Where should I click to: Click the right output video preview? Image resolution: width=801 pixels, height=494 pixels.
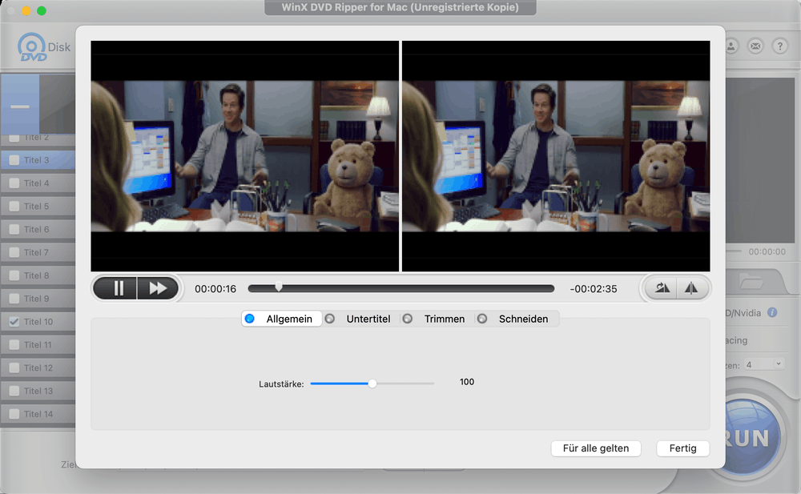pos(556,156)
